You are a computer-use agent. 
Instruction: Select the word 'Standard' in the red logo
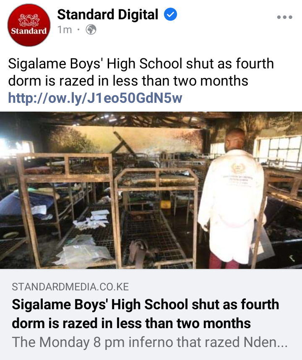[x=29, y=31]
